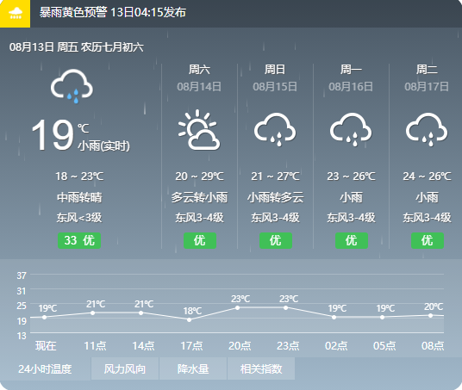
Task: Click the chart point at 现在
Action: click(x=45, y=317)
